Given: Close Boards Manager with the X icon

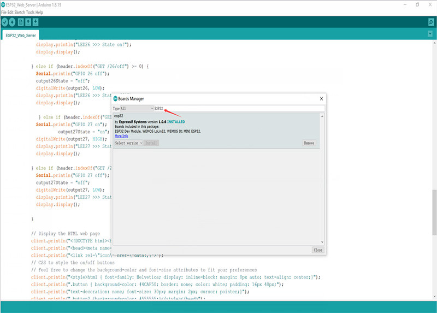Looking at the screenshot, I should 321,98.
